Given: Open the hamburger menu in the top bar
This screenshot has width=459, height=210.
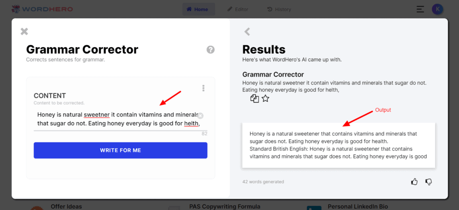Looking at the screenshot, I should coord(420,9).
